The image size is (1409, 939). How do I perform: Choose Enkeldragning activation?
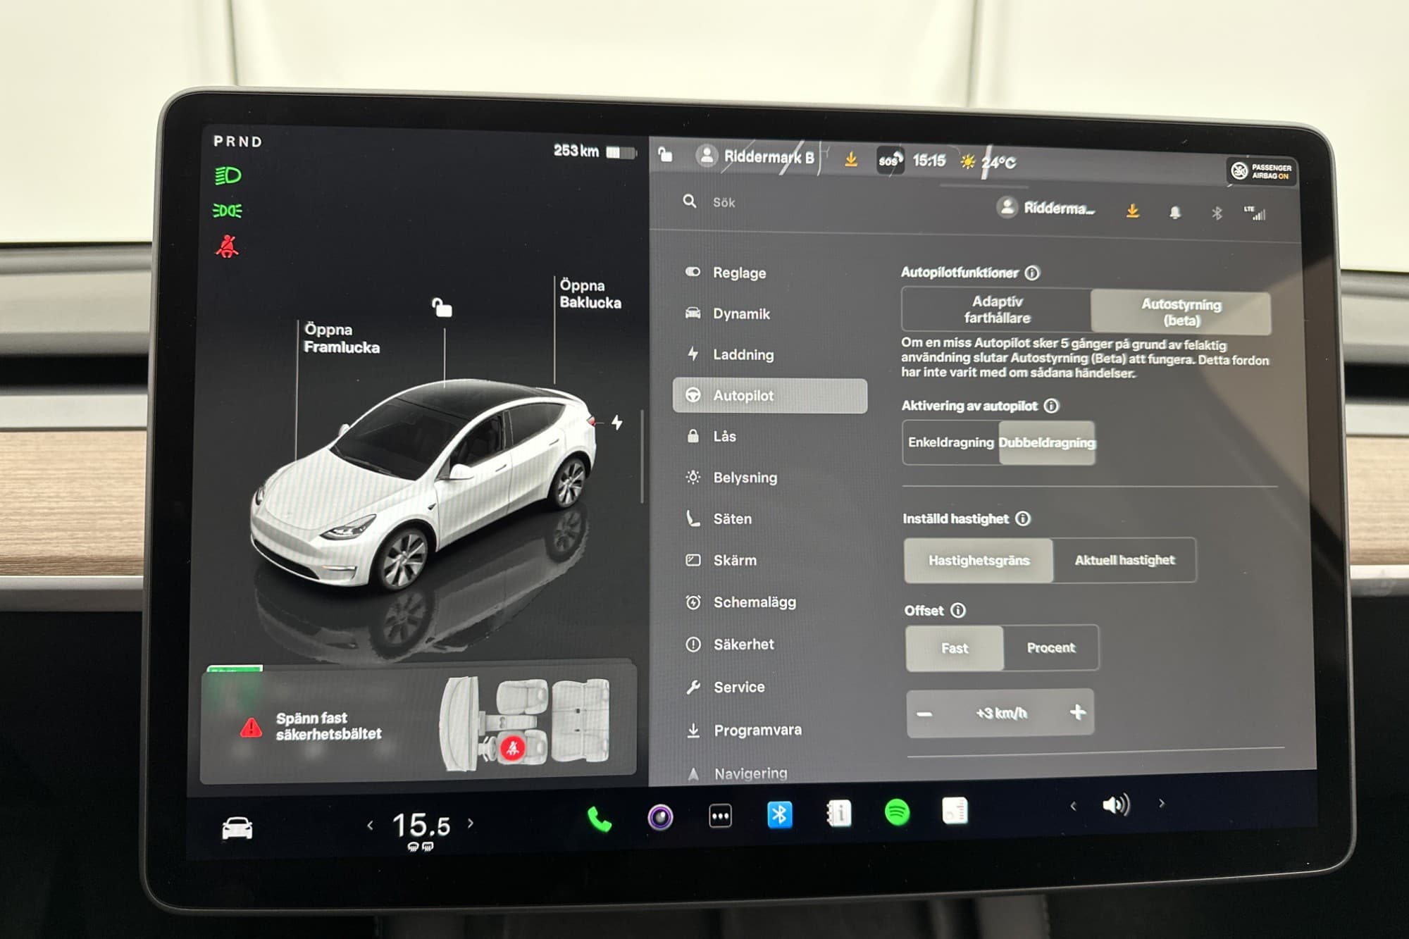tap(950, 442)
